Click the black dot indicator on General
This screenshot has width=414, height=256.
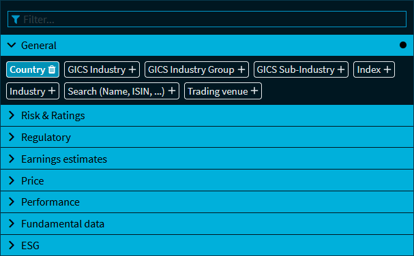click(403, 45)
